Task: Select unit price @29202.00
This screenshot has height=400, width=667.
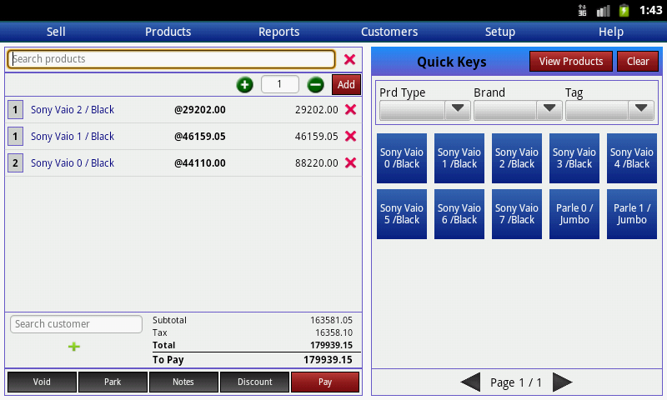Action: [x=200, y=110]
